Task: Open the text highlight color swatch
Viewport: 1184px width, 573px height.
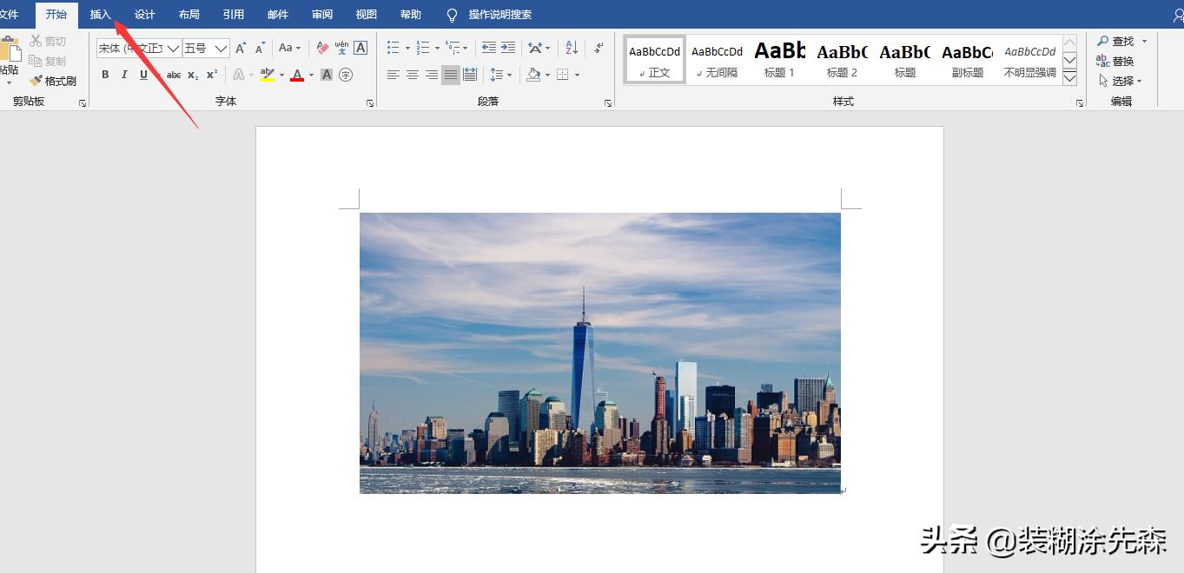Action: pos(268,75)
